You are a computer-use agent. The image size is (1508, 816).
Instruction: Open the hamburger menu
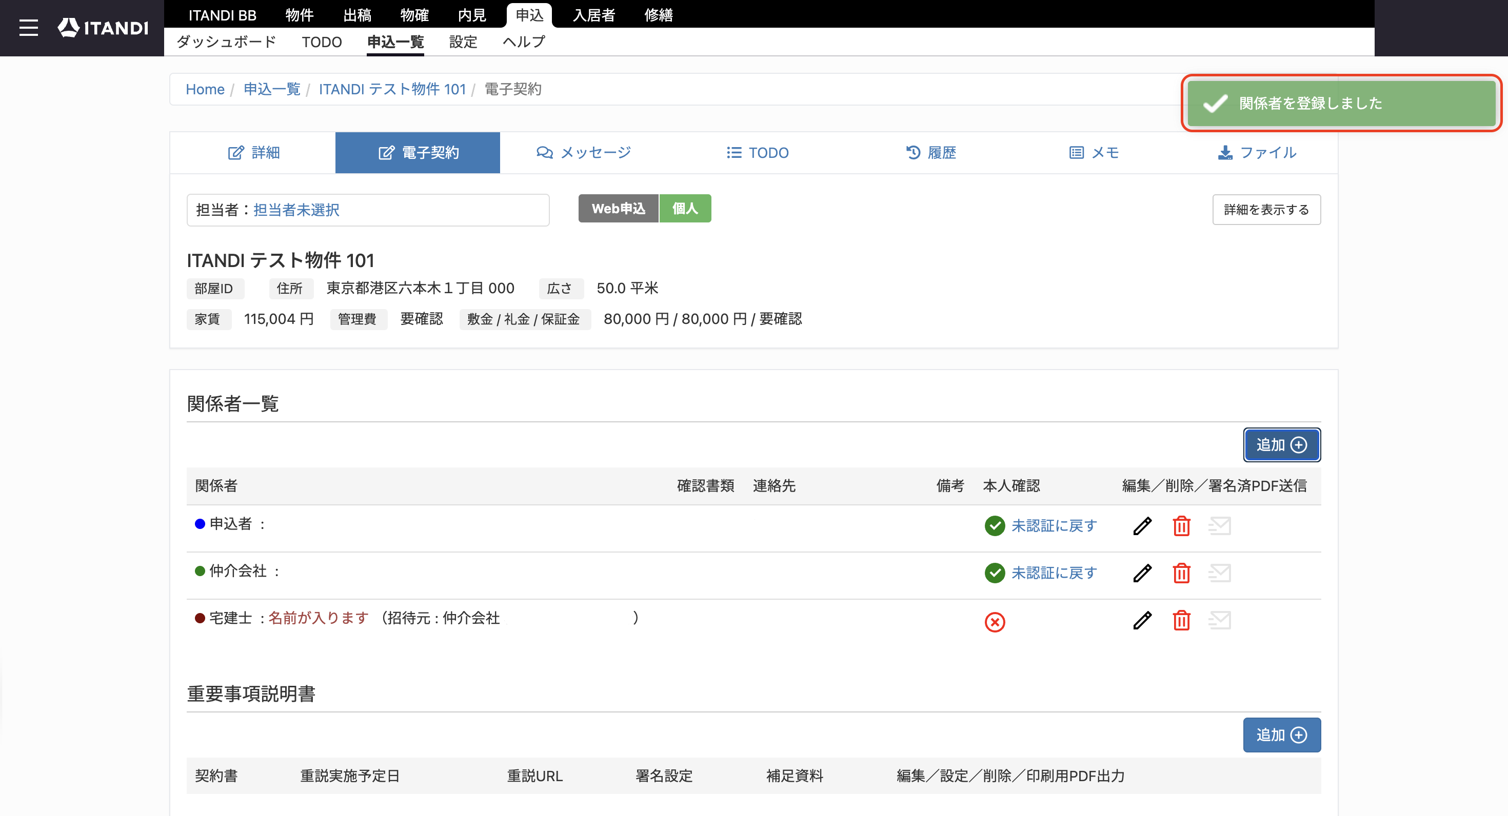[28, 28]
